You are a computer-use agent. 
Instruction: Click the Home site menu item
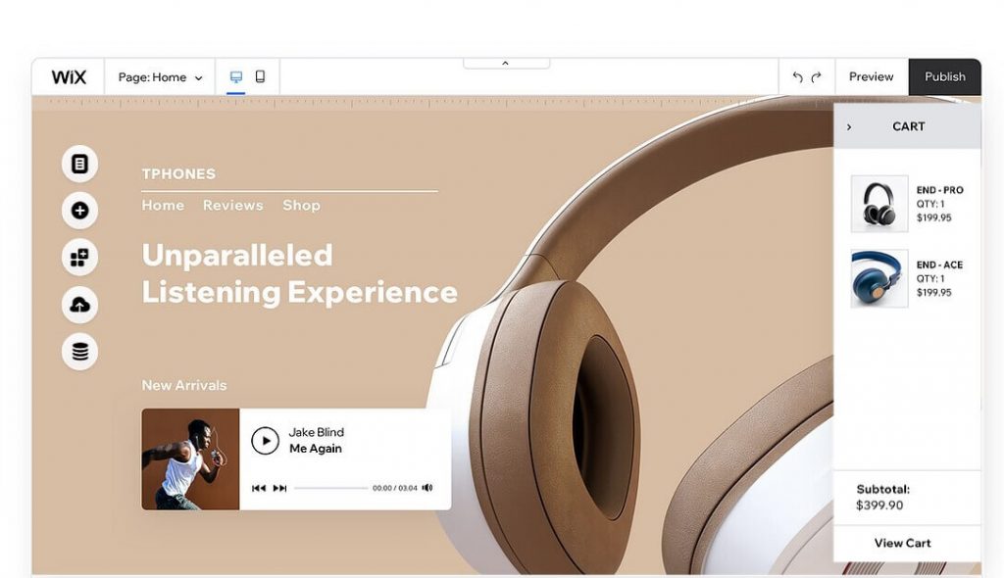coord(163,205)
